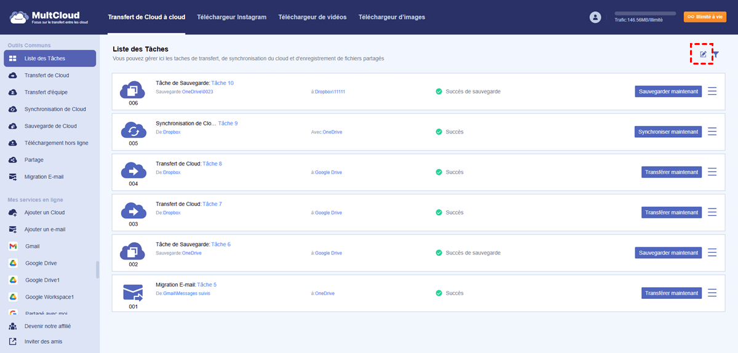Open options menu for Tâche 6
The image size is (738, 353).
712,253
